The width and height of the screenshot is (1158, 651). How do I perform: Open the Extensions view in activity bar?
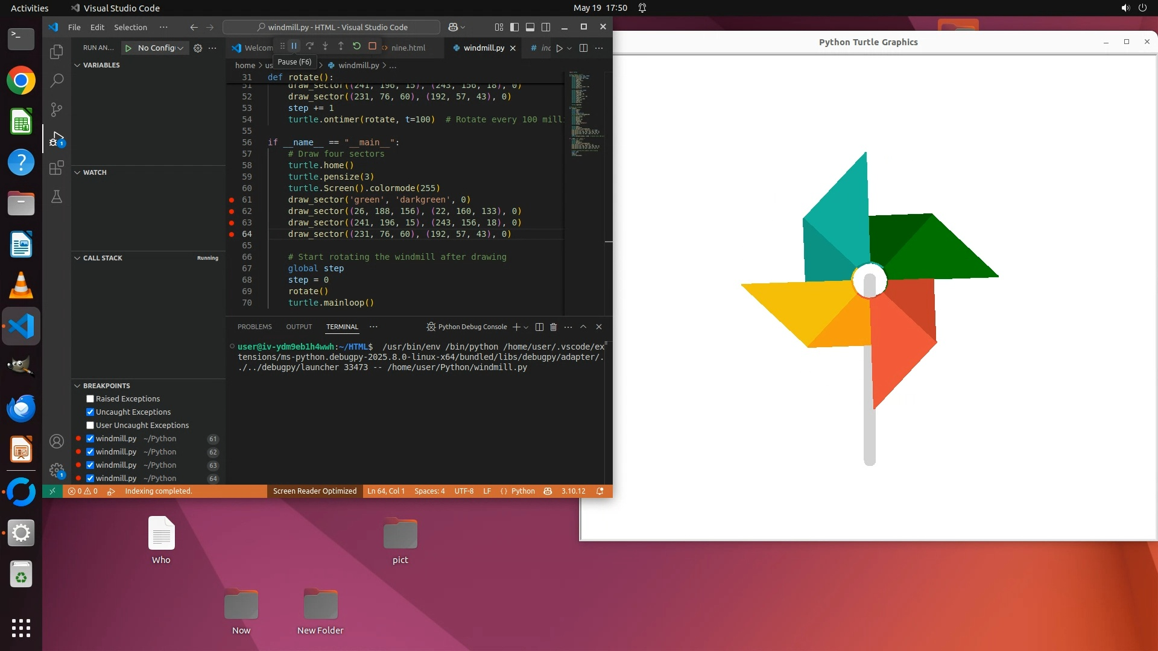tap(56, 168)
